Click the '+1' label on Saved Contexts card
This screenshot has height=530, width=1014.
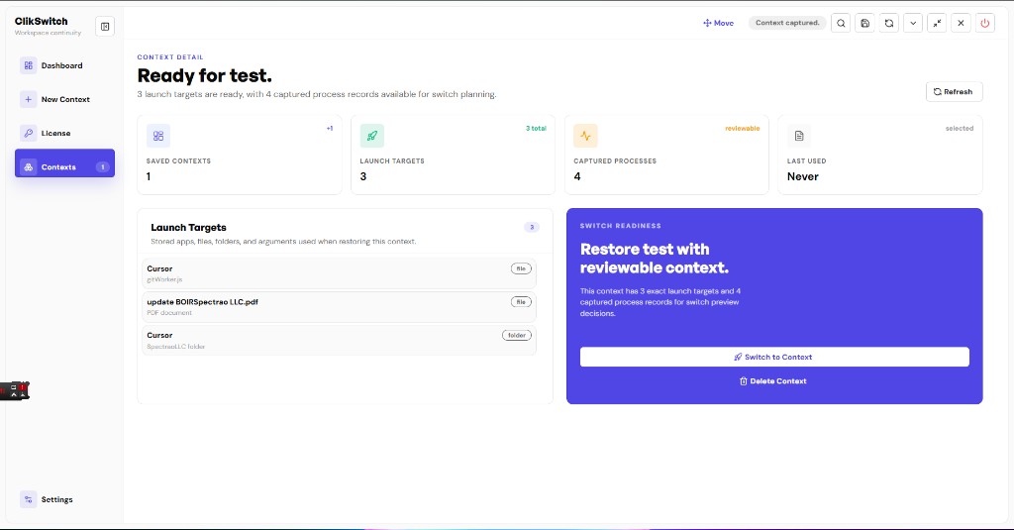pos(330,128)
